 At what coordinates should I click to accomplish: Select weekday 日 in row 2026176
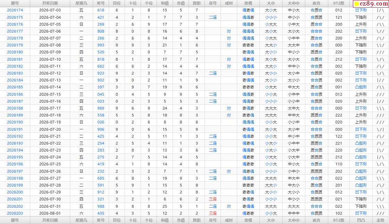(x=81, y=24)
